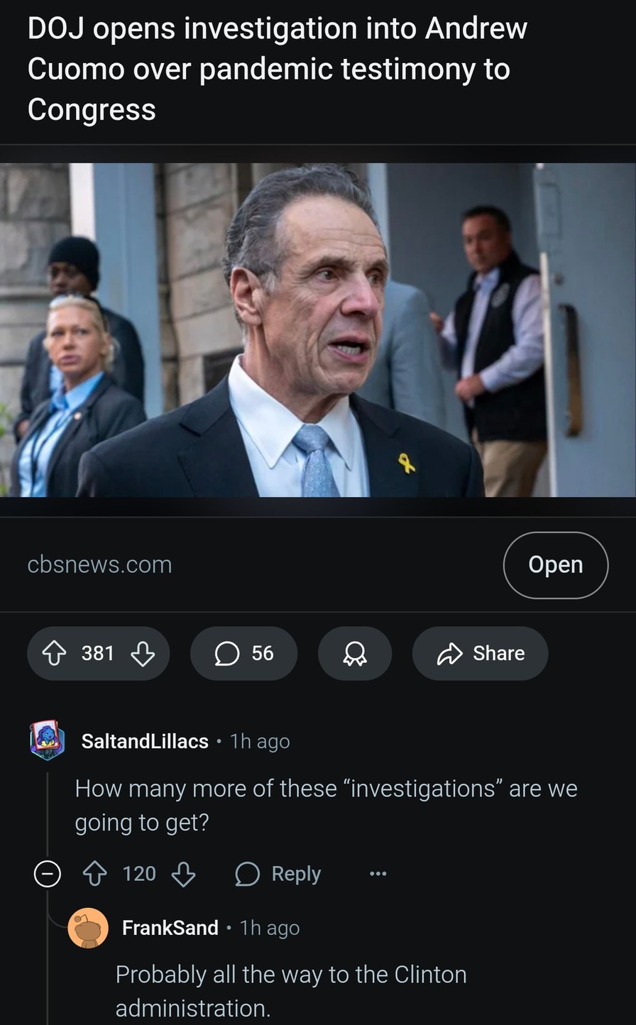The height and width of the screenshot is (1025, 636).
Task: Give the post an award
Action: [x=354, y=653]
